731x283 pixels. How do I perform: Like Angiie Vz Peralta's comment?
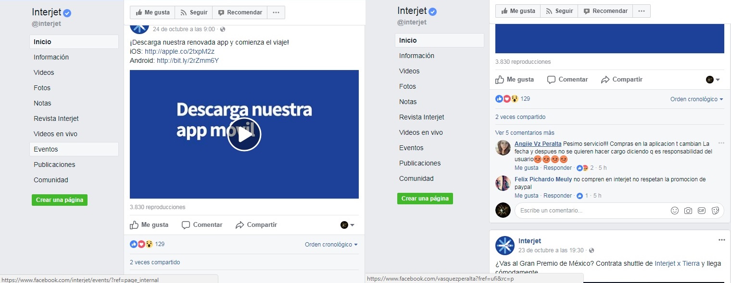click(526, 168)
